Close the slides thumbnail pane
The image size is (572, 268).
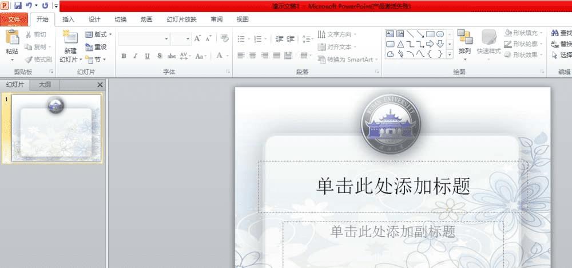click(x=100, y=85)
